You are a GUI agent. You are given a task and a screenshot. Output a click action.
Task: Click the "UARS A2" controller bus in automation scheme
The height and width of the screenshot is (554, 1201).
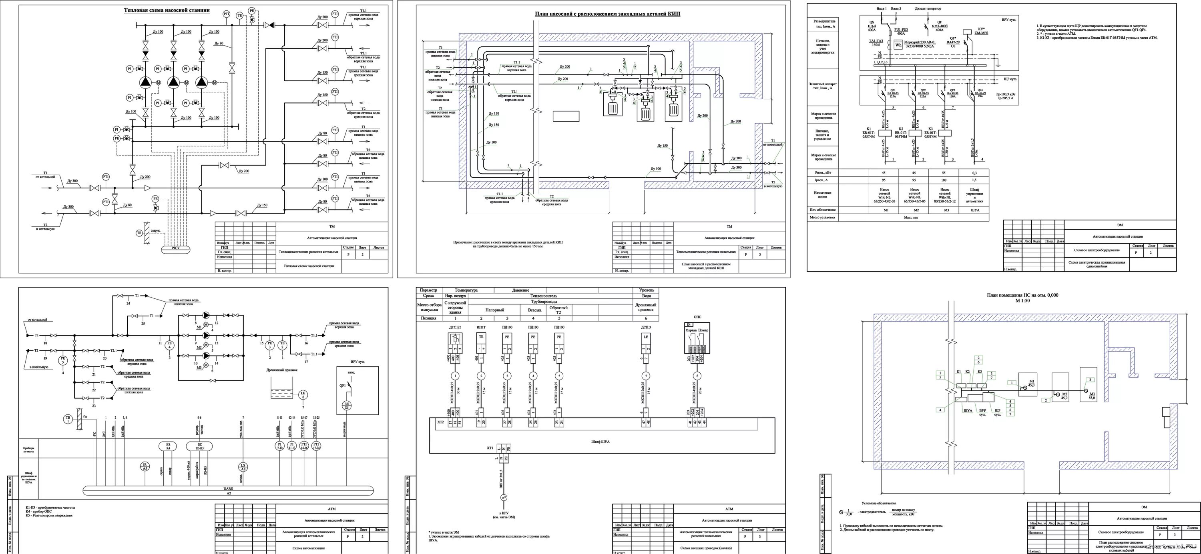(228, 491)
